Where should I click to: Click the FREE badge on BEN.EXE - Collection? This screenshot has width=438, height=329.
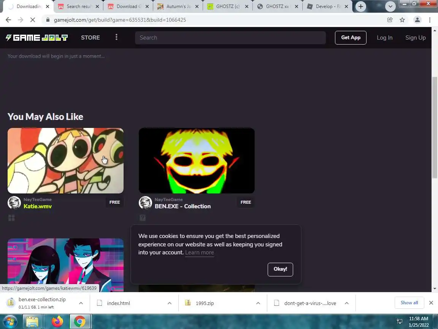246,202
